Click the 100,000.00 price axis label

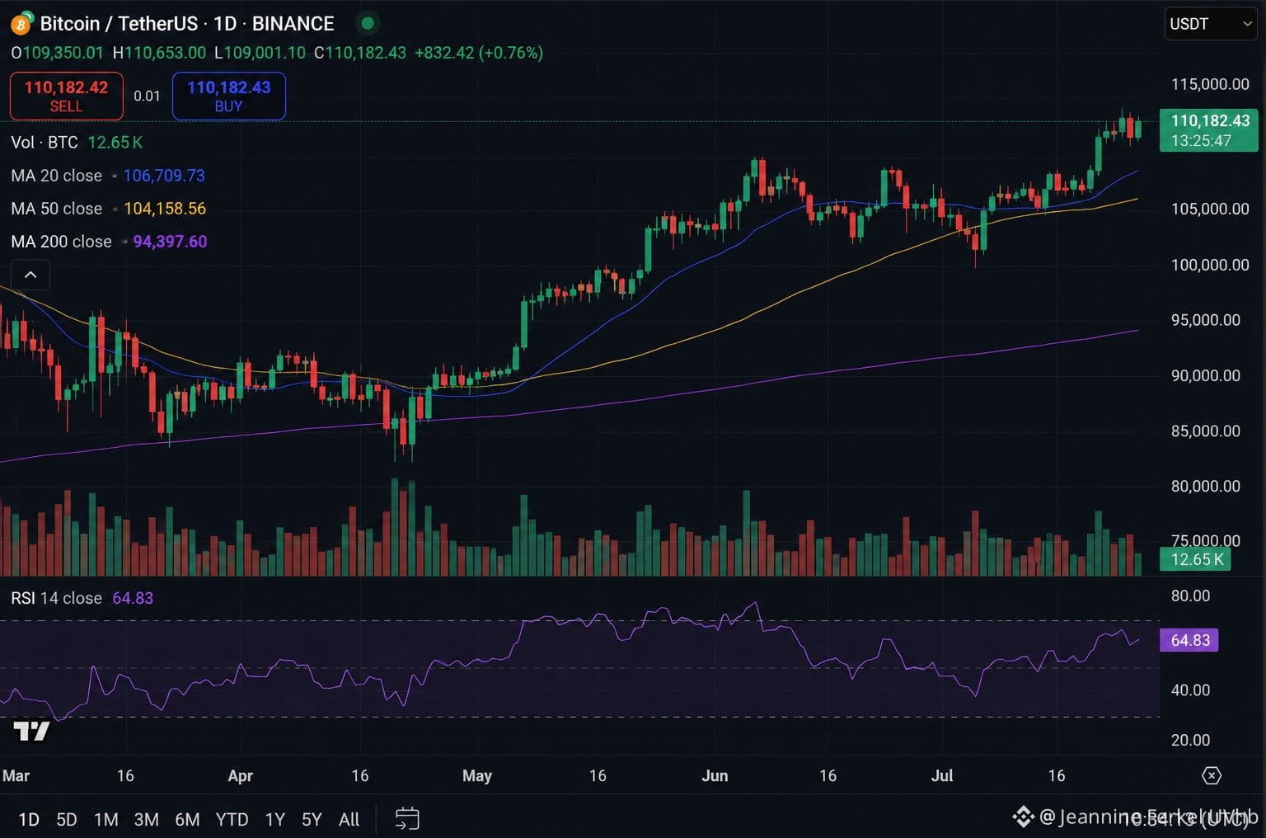pos(1210,265)
